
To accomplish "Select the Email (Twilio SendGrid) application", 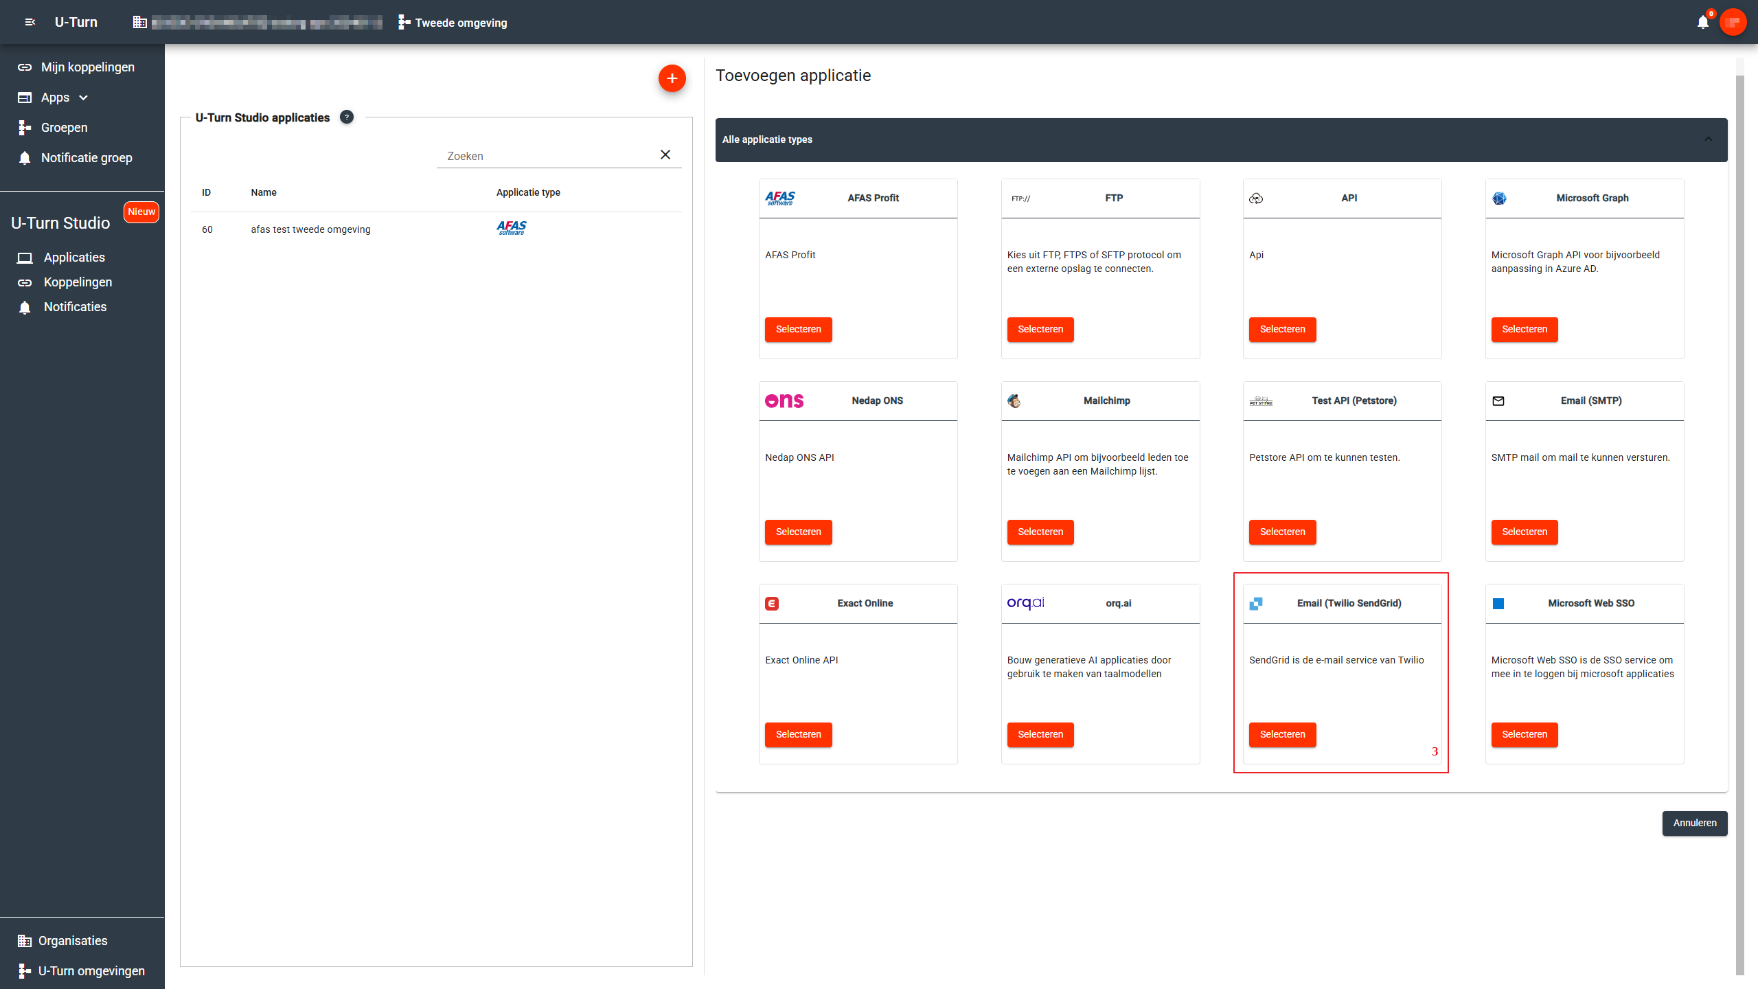I will click(1282, 734).
